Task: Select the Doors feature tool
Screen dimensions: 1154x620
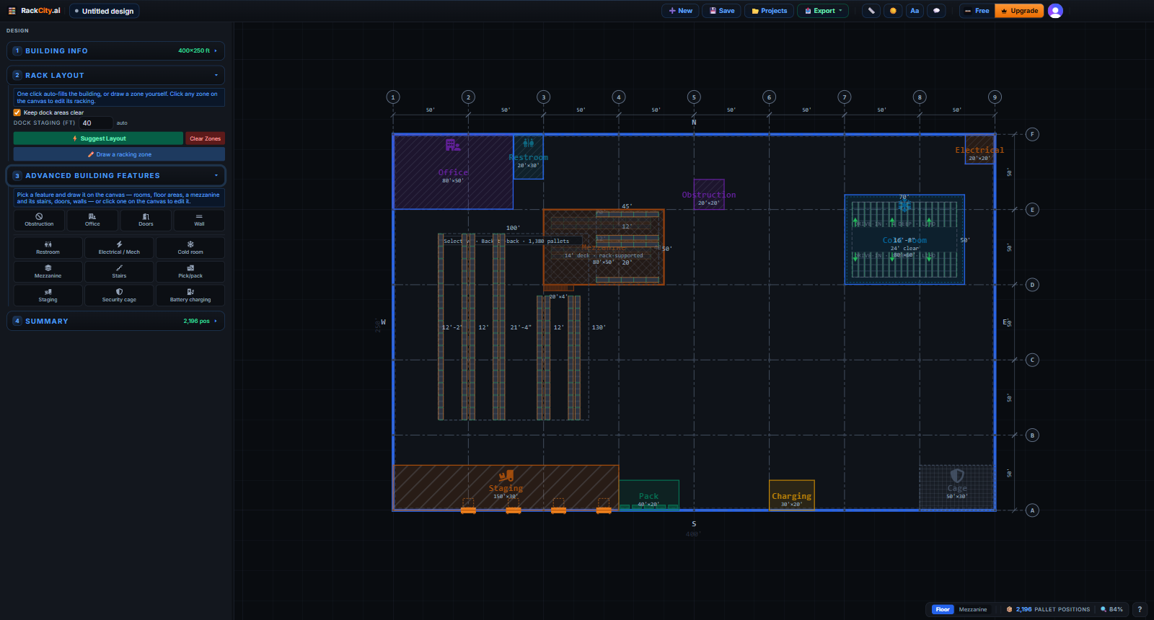Action: (146, 220)
